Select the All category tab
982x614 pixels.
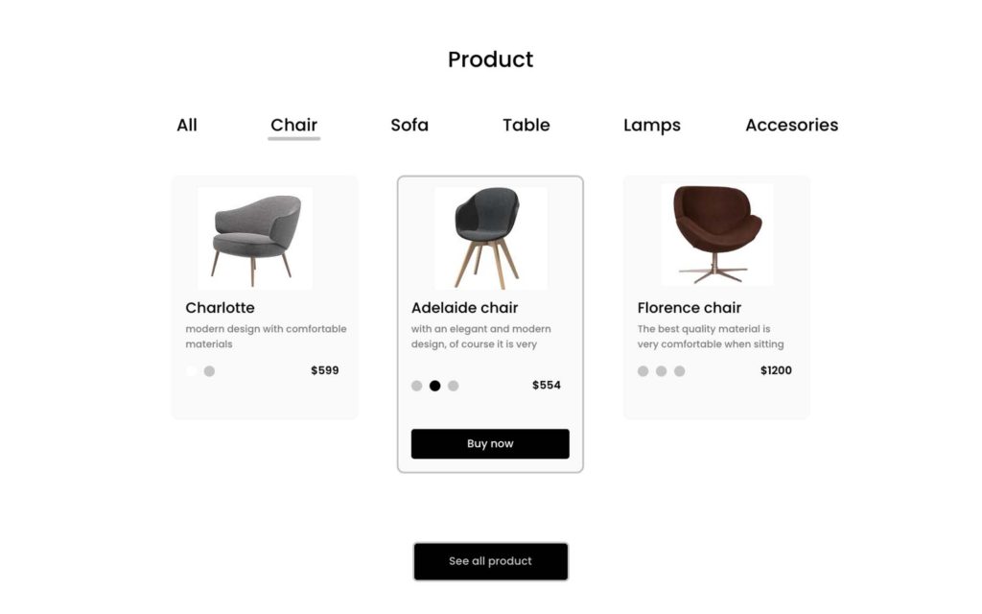[187, 125]
